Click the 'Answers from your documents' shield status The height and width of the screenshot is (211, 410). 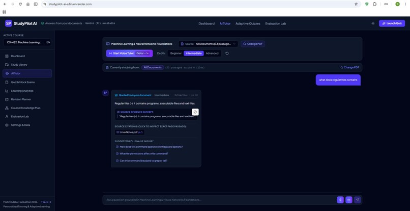tap(62, 23)
